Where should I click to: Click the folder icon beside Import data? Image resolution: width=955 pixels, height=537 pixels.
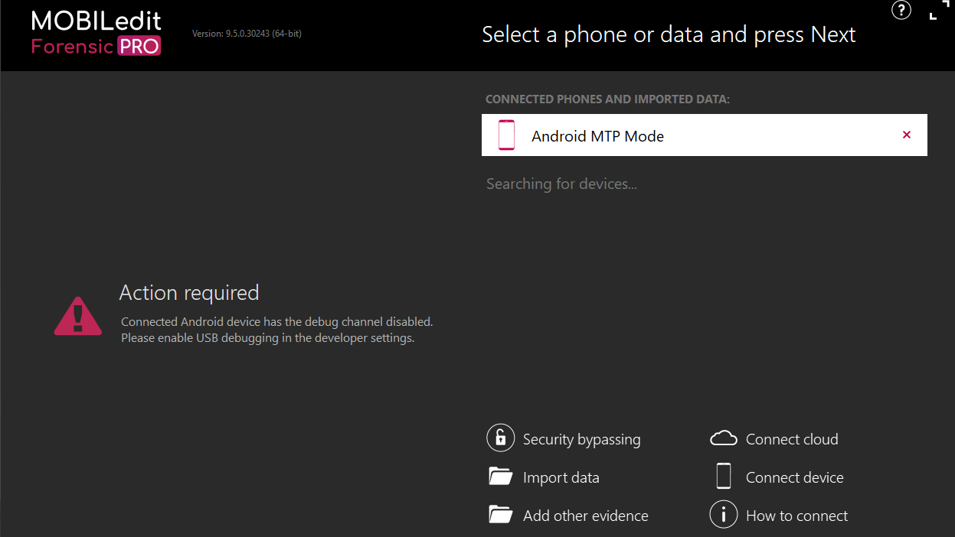pyautogui.click(x=500, y=477)
